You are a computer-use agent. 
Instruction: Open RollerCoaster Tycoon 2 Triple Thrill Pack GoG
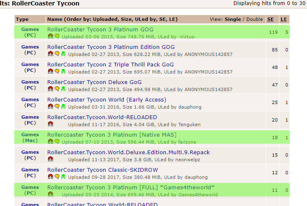[x=110, y=65]
